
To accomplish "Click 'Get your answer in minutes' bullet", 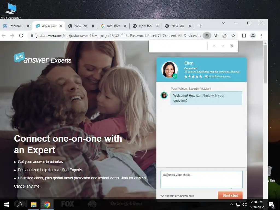I will click(x=40, y=162).
